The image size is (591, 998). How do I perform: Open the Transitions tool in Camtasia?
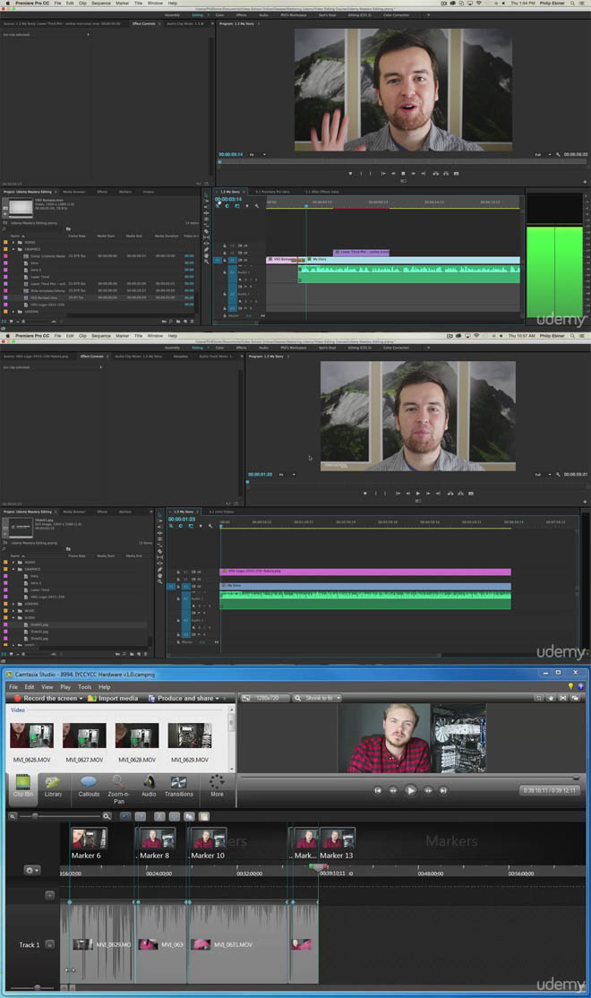179,786
